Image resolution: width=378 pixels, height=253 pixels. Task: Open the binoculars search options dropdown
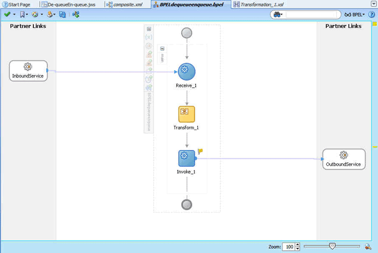click(278, 14)
